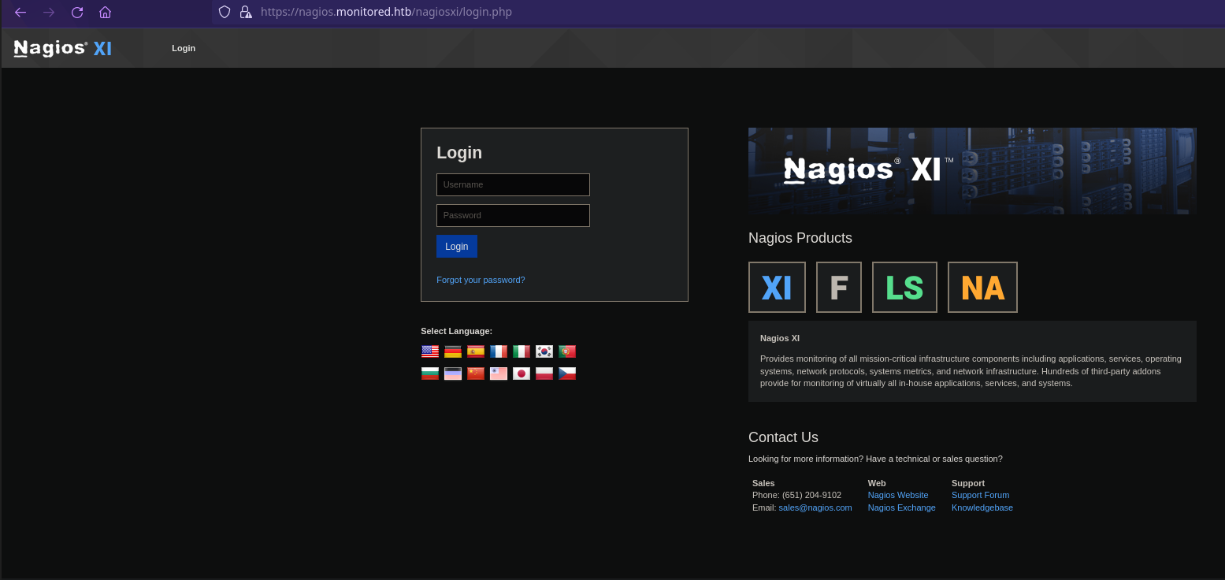The width and height of the screenshot is (1225, 580).
Task: Select the green LS product tile
Action: 904,288
